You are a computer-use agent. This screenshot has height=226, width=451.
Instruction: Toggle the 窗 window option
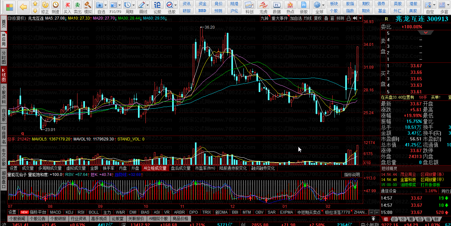332,18
